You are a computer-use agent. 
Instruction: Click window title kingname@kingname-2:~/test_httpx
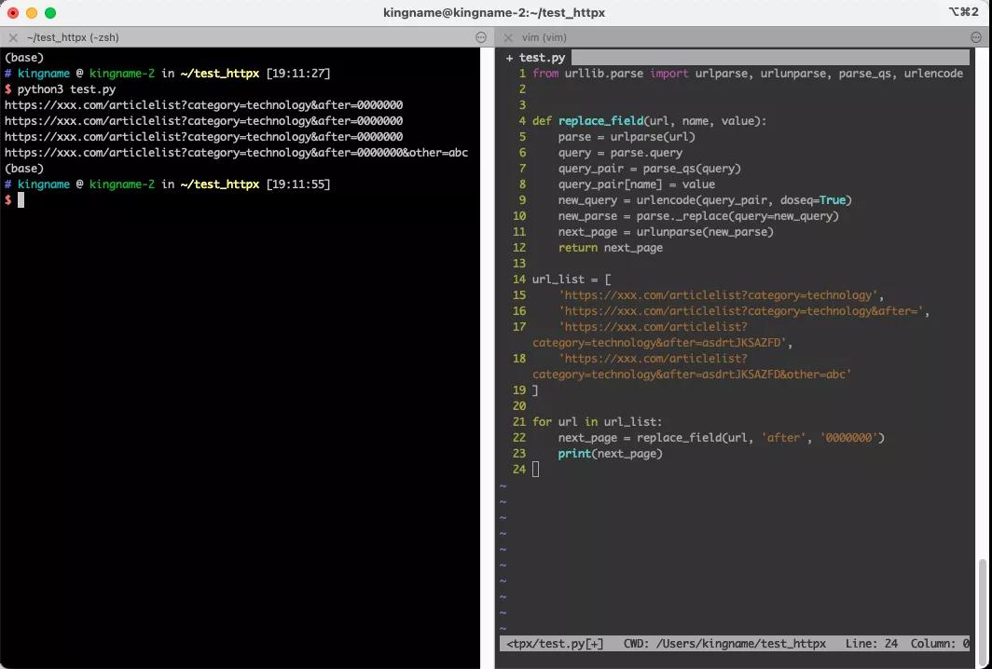[494, 13]
